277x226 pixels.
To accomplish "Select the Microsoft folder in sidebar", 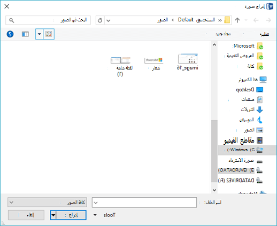I will 248,46.
